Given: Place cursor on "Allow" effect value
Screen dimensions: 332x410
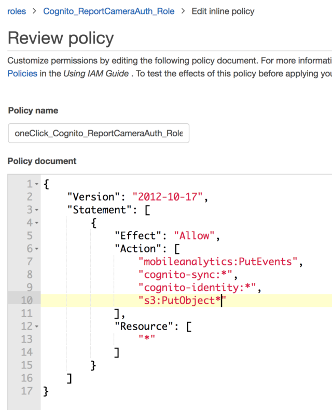Looking at the screenshot, I should 194,236.
